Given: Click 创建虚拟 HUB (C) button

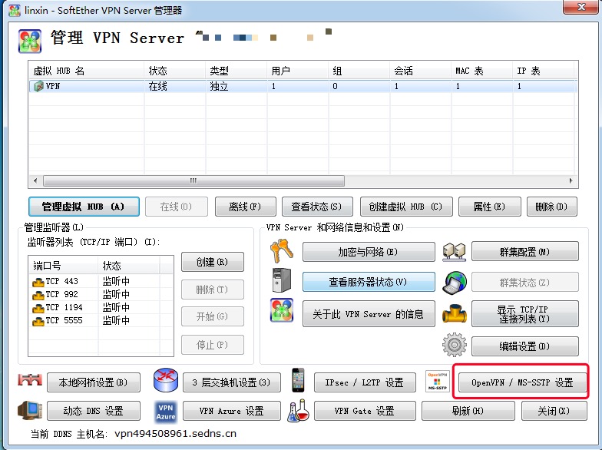Looking at the screenshot, I should (406, 207).
